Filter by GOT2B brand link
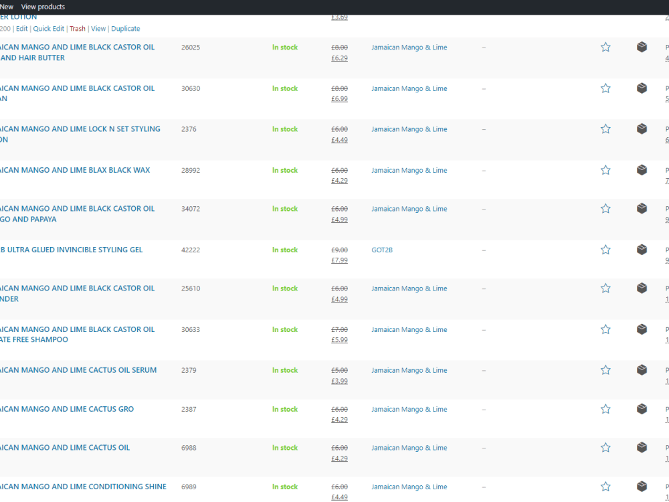 pos(382,250)
